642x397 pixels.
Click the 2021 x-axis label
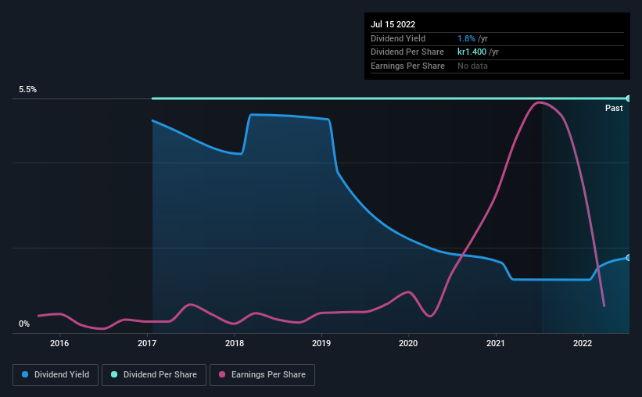tap(496, 343)
